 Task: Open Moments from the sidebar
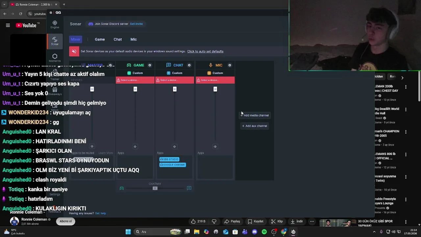[55, 58]
